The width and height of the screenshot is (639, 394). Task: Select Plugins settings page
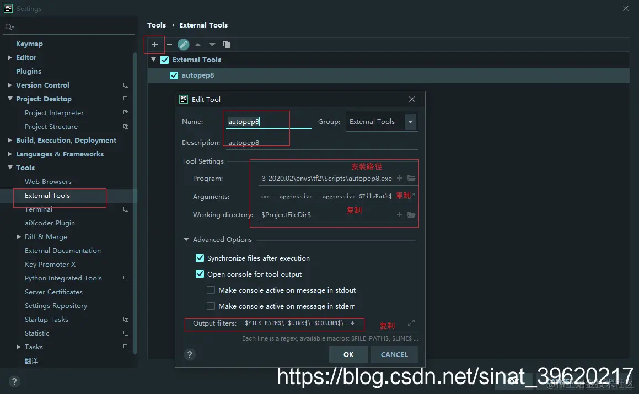pyautogui.click(x=29, y=71)
